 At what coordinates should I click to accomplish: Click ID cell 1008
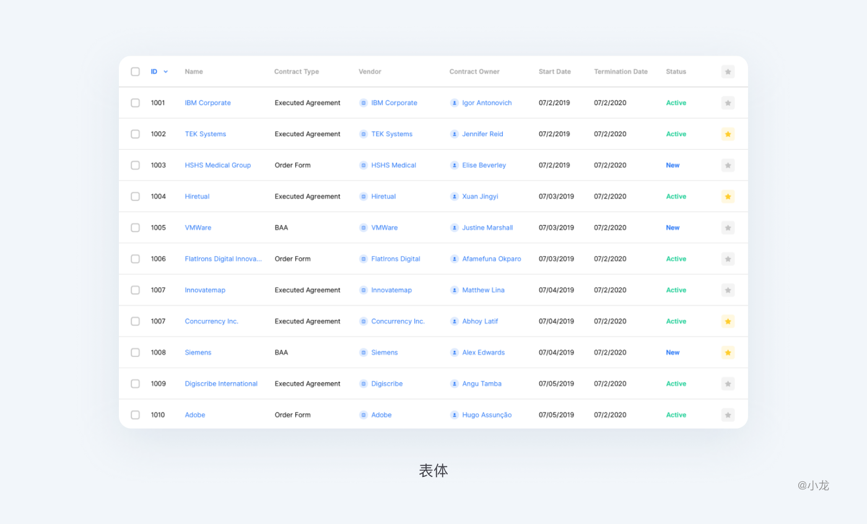click(x=158, y=353)
